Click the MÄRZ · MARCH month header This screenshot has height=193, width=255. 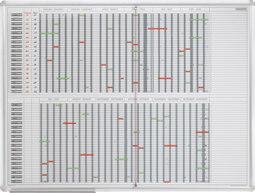tap(110, 9)
